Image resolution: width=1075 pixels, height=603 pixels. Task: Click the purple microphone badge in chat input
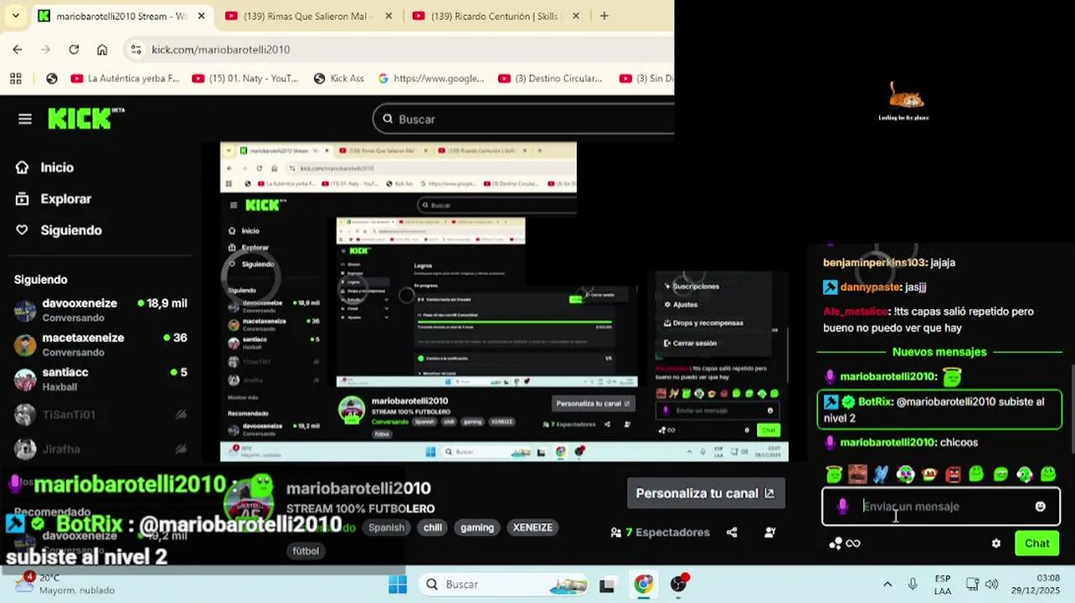(x=842, y=507)
